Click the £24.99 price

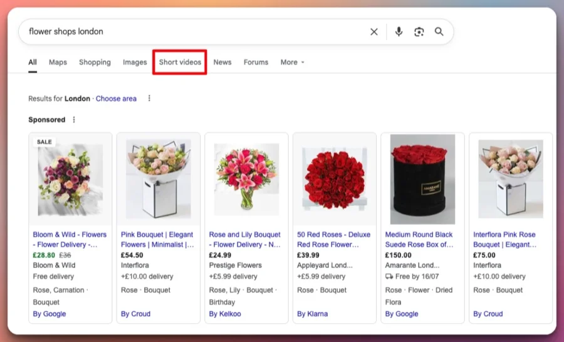tap(220, 256)
